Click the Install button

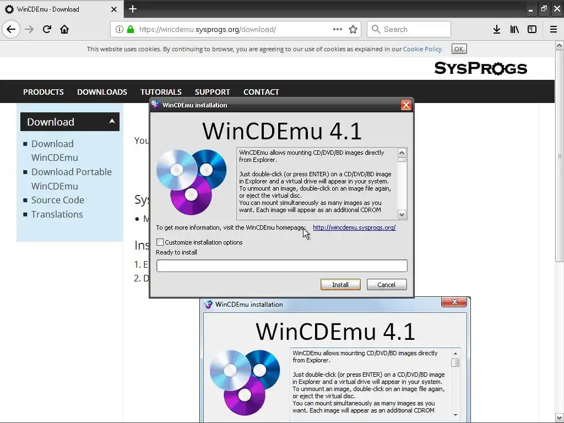[340, 285]
